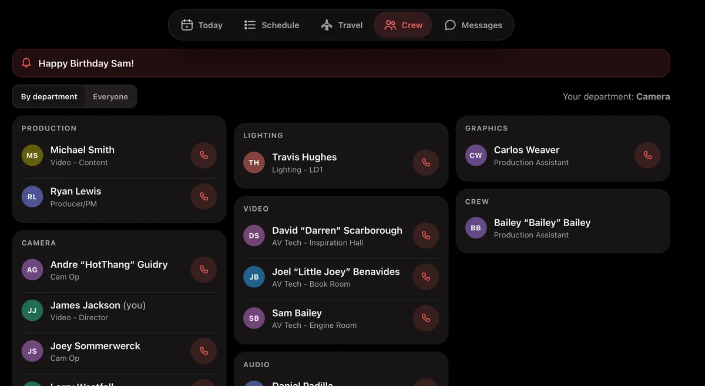Screen dimensions: 705x386
Task: Click "Video - Director" role text
Action: tap(79, 317)
